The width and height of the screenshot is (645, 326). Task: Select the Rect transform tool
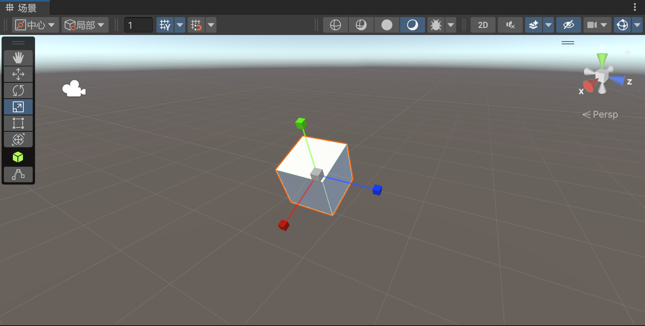coord(18,123)
